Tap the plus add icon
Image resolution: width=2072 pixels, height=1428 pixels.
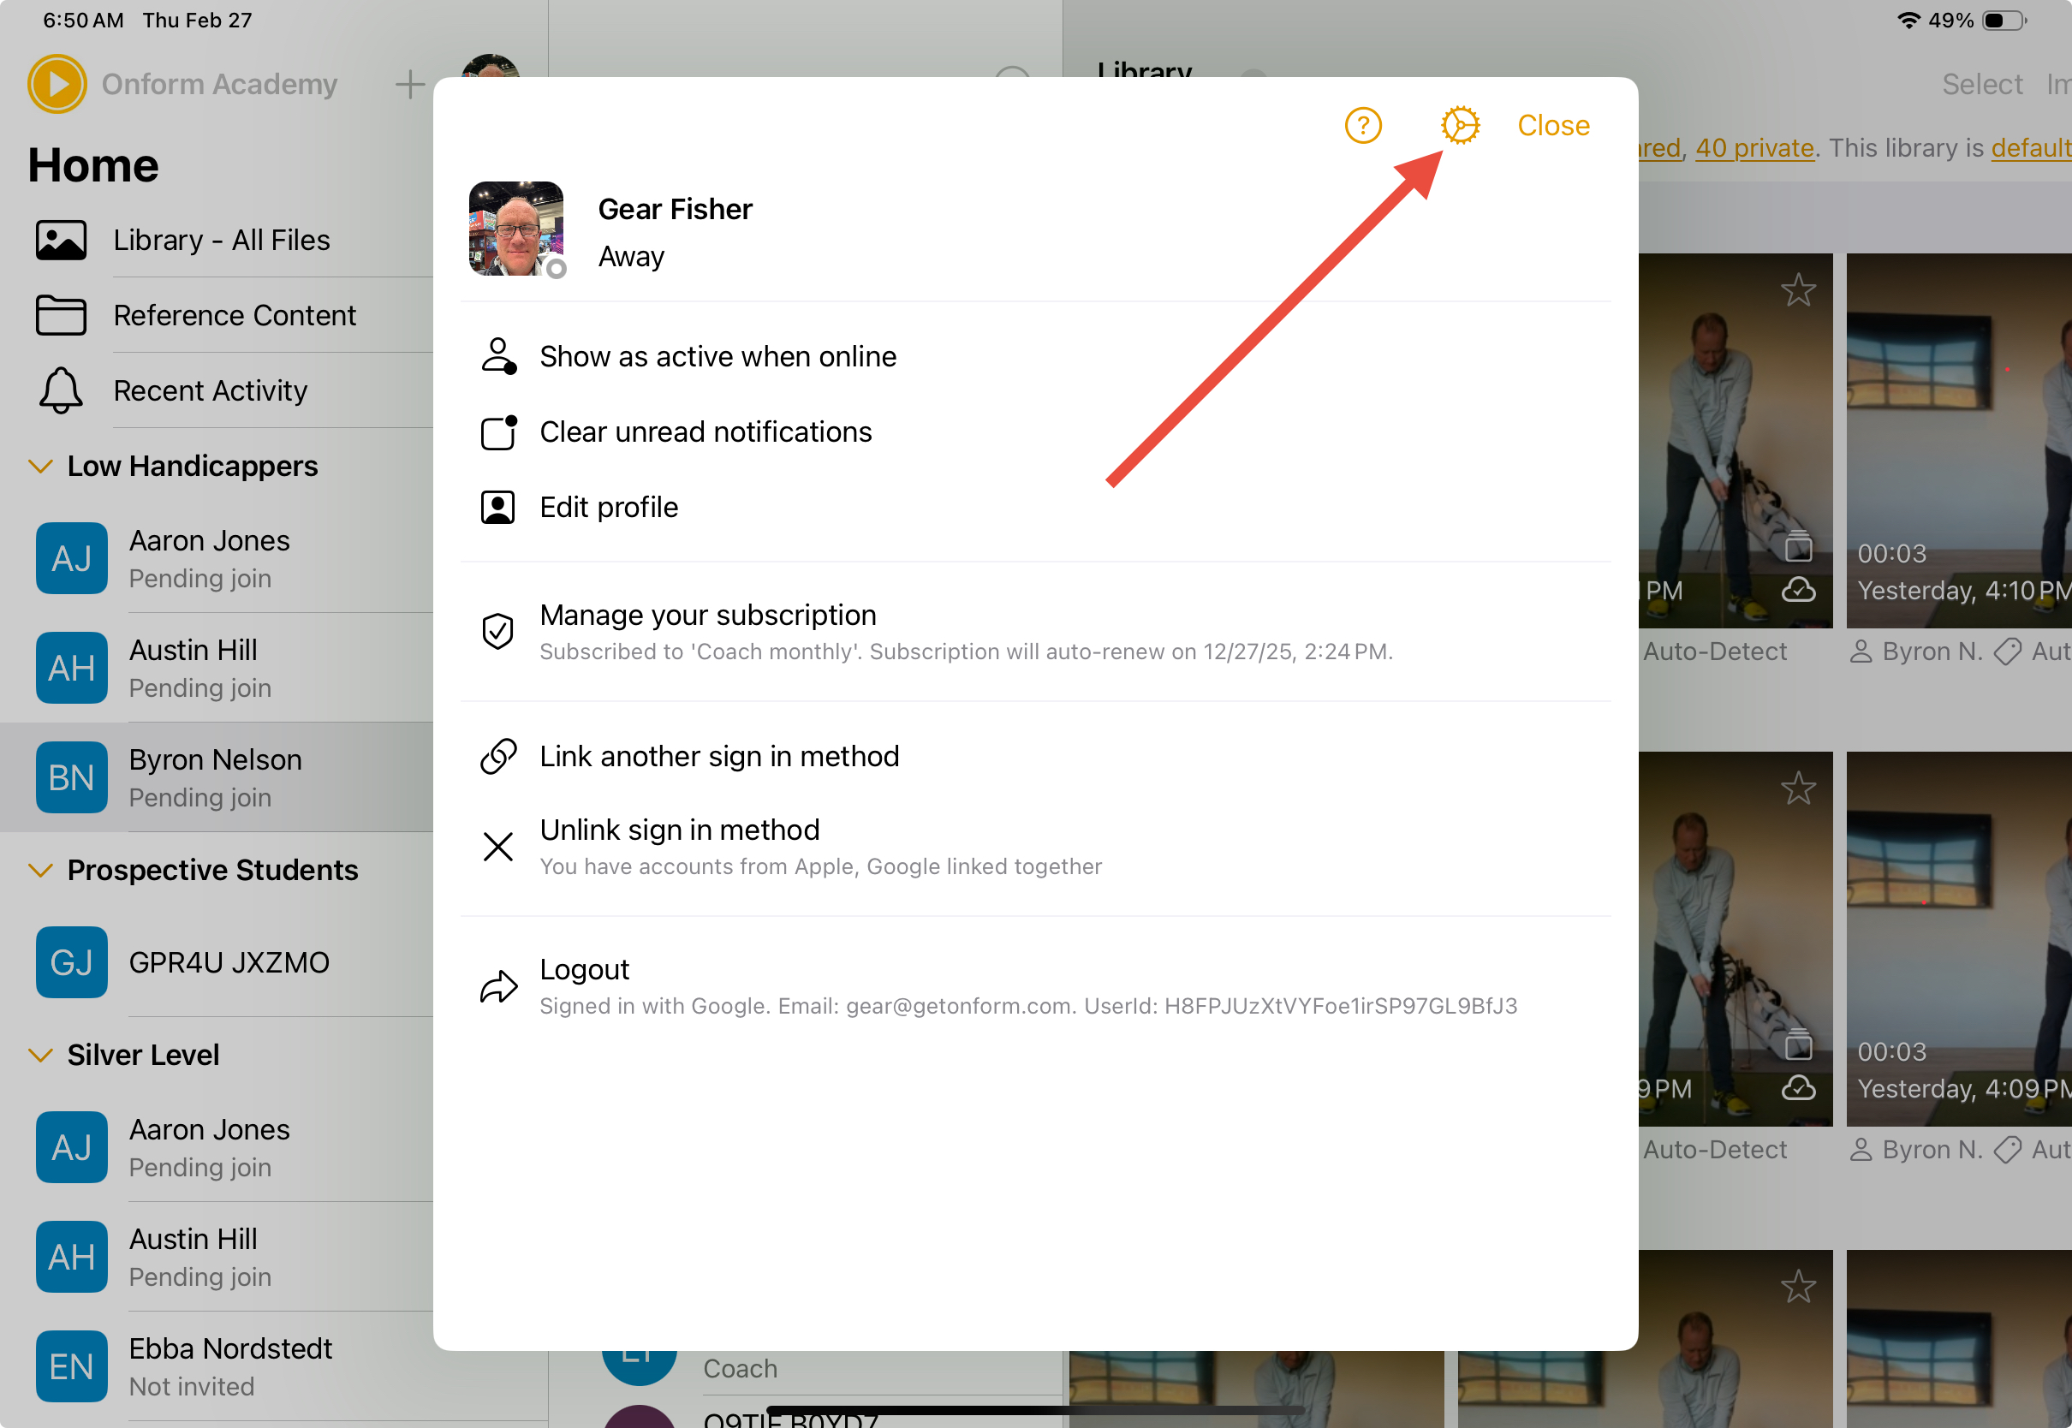[x=410, y=85]
